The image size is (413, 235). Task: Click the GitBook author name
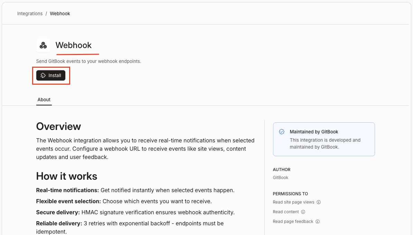pyautogui.click(x=281, y=178)
